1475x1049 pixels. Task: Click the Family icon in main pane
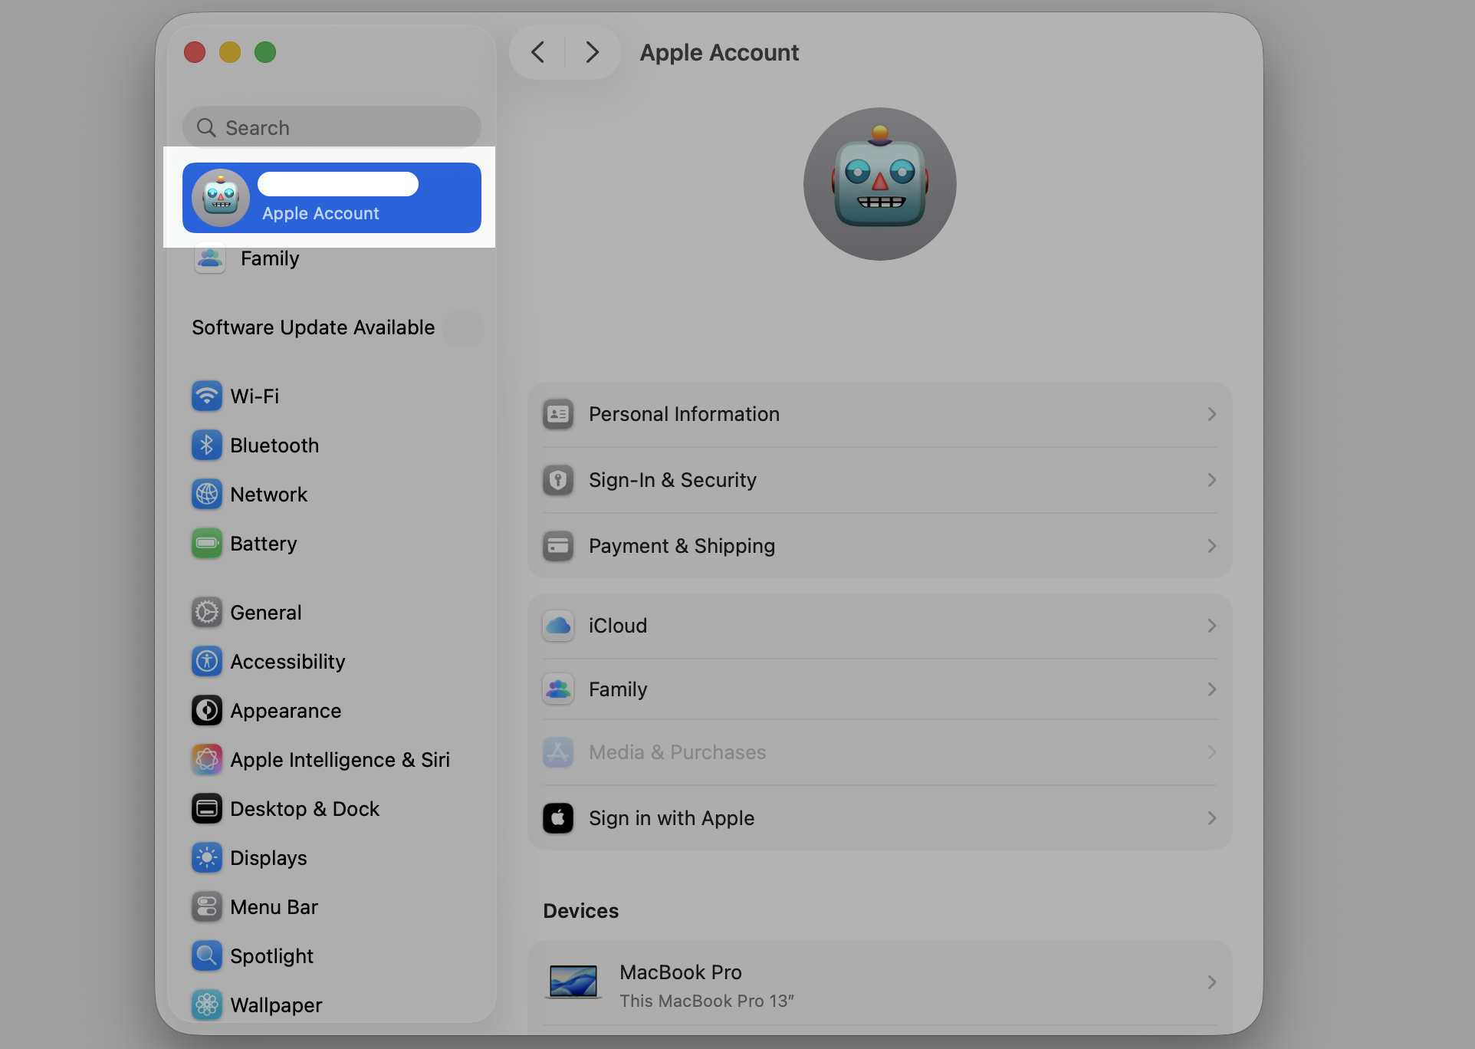(558, 689)
